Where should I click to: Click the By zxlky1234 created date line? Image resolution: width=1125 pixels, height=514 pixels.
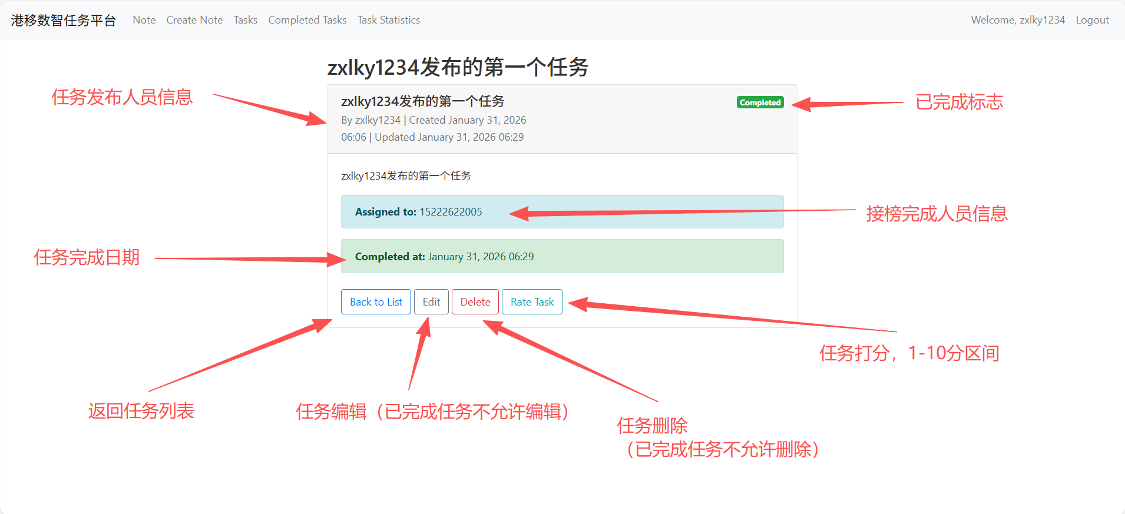pyautogui.click(x=434, y=120)
